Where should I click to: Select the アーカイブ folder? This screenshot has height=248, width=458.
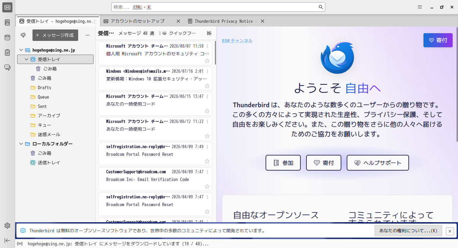(55, 116)
